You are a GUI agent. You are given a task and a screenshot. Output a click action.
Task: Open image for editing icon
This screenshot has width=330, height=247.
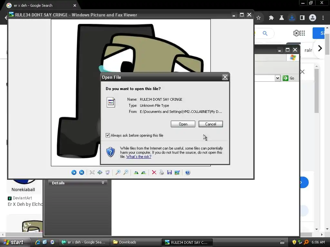[x=177, y=172]
